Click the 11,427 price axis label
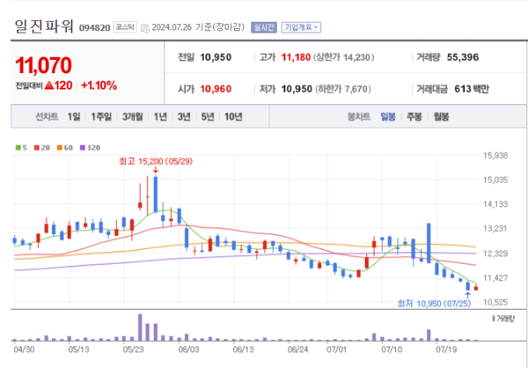 [495, 278]
